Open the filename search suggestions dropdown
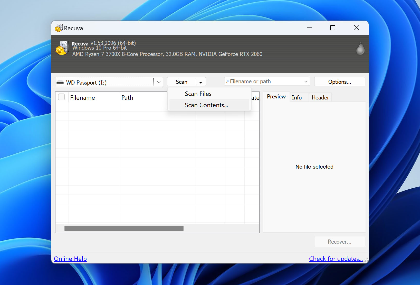The width and height of the screenshot is (420, 285). pyautogui.click(x=306, y=81)
